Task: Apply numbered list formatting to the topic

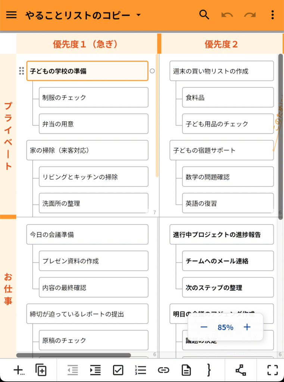Action: [x=140, y=370]
